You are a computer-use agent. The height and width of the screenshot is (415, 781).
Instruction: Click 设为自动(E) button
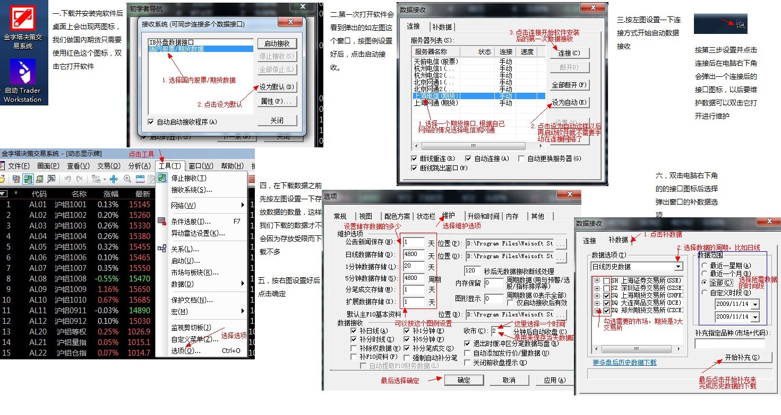[x=569, y=102]
